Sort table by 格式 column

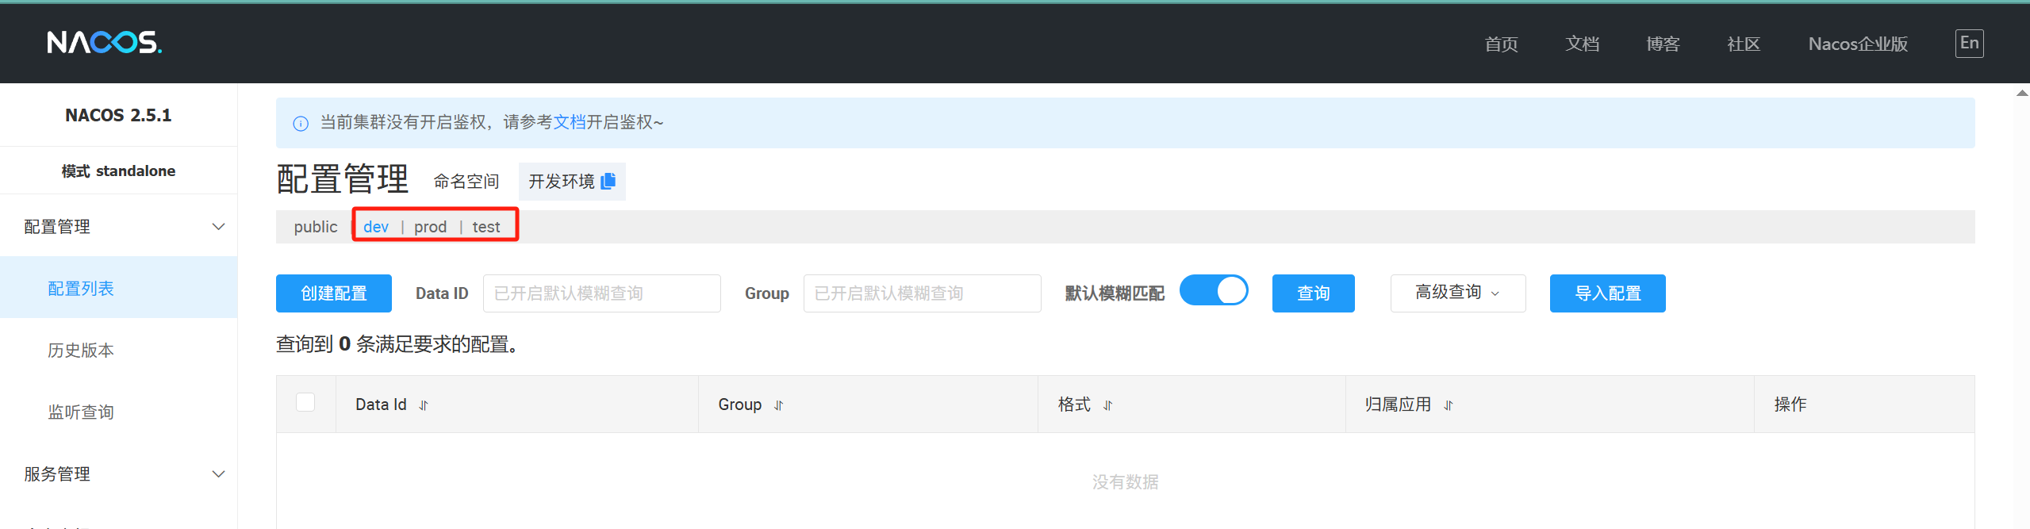1108,405
